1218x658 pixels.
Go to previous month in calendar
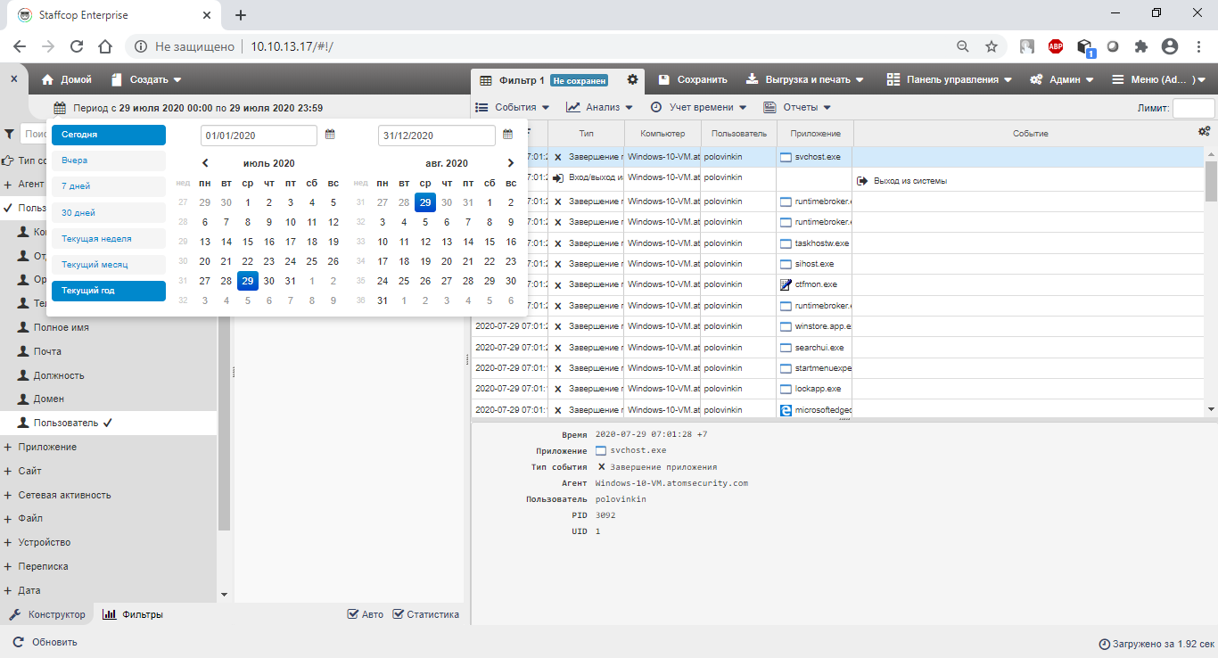click(205, 163)
